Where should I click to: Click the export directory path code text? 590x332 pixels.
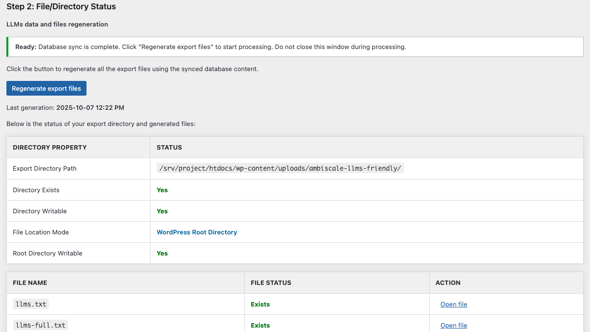coord(280,169)
